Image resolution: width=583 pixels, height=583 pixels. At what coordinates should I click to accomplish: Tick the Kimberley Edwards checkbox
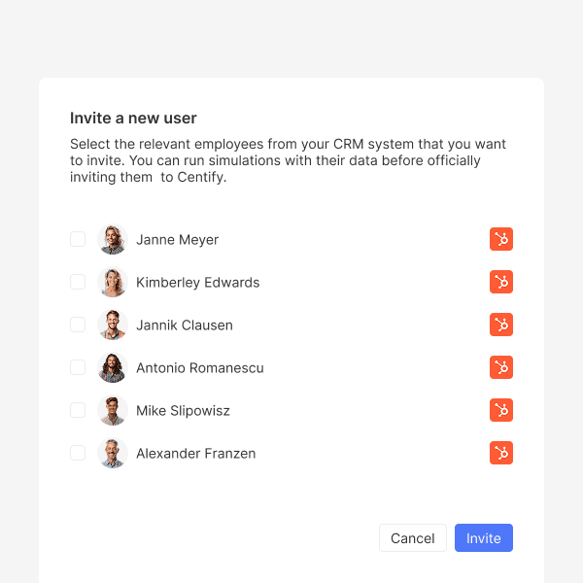[78, 283]
